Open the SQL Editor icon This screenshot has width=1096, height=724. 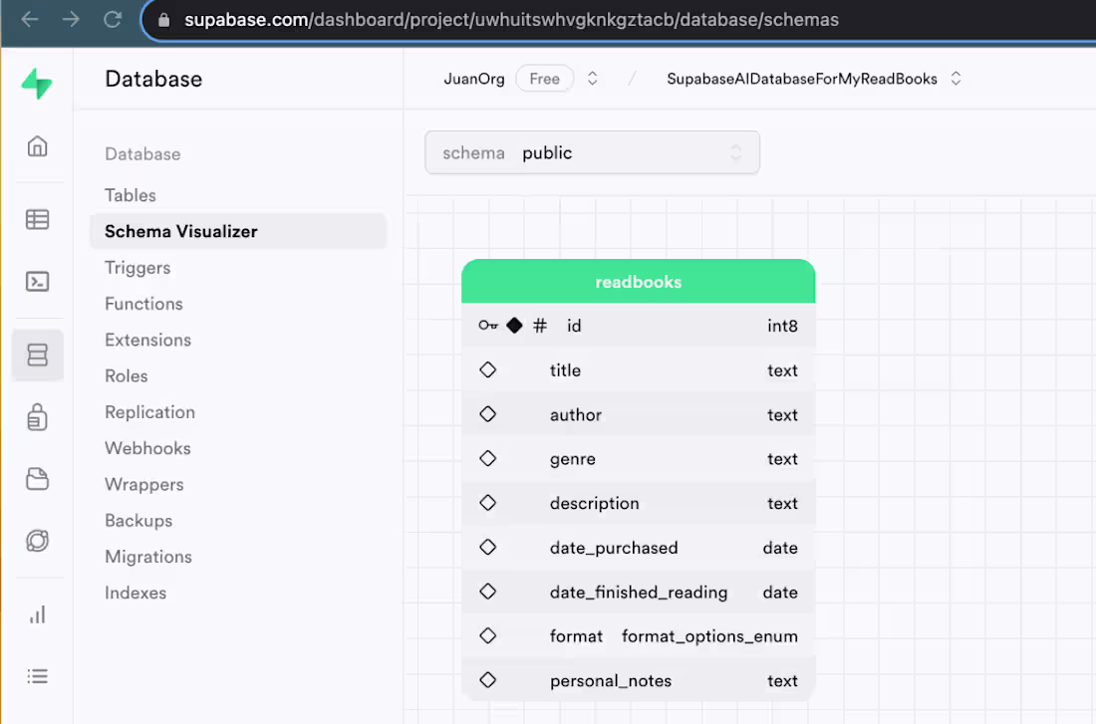[37, 282]
